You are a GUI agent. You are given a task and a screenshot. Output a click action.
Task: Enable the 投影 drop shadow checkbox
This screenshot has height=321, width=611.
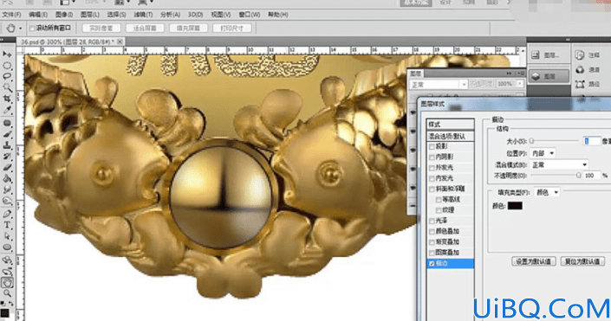click(x=432, y=147)
